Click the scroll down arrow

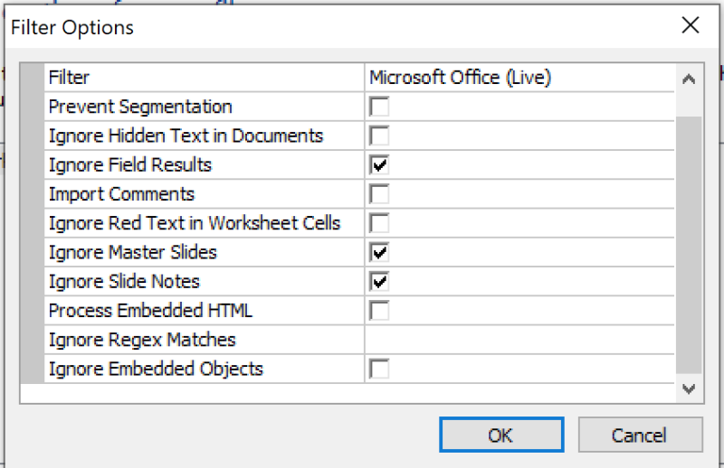pyautogui.click(x=689, y=389)
